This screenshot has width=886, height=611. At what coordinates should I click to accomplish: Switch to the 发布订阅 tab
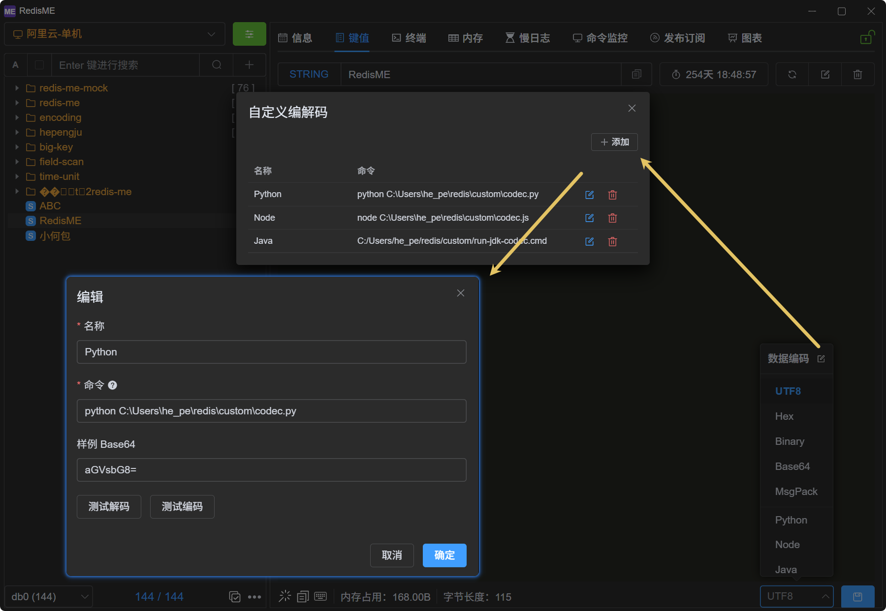tap(677, 38)
